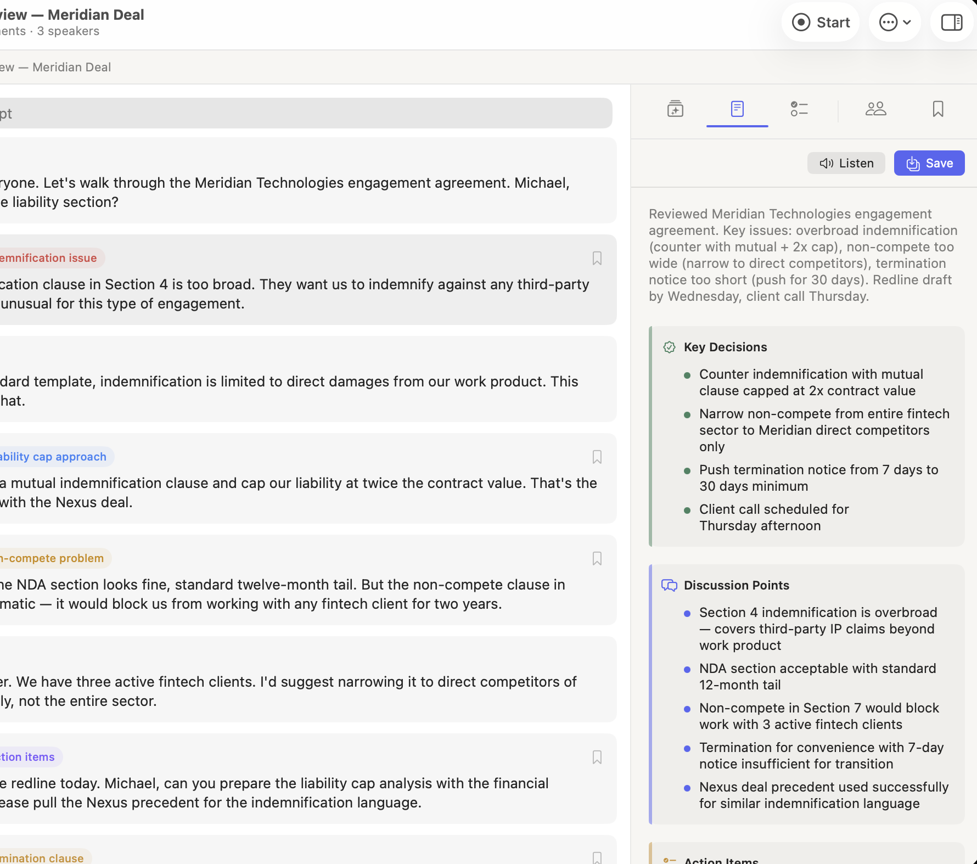Save the meeting summary

(929, 163)
